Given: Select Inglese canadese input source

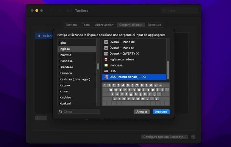Looking at the screenshot, I should [134, 59].
